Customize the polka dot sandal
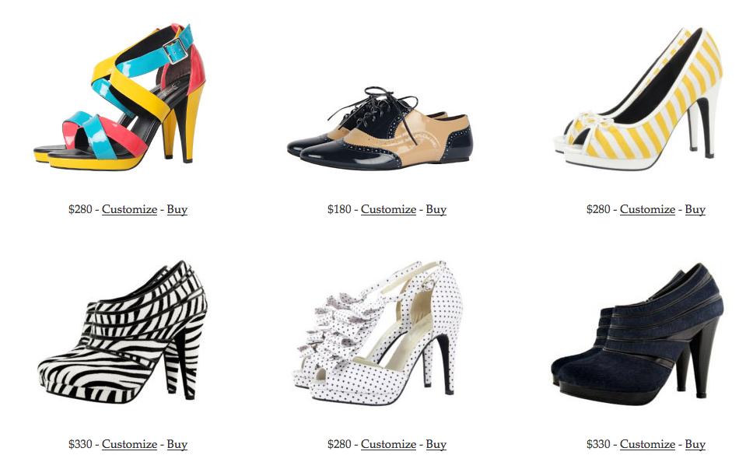 coord(388,445)
